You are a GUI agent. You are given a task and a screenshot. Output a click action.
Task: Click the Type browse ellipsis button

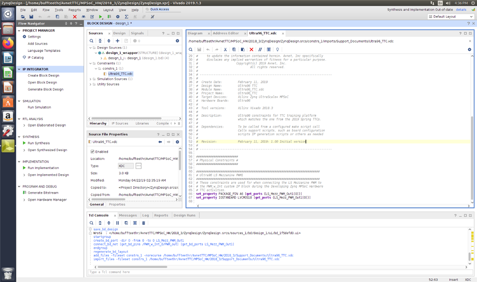(138, 166)
